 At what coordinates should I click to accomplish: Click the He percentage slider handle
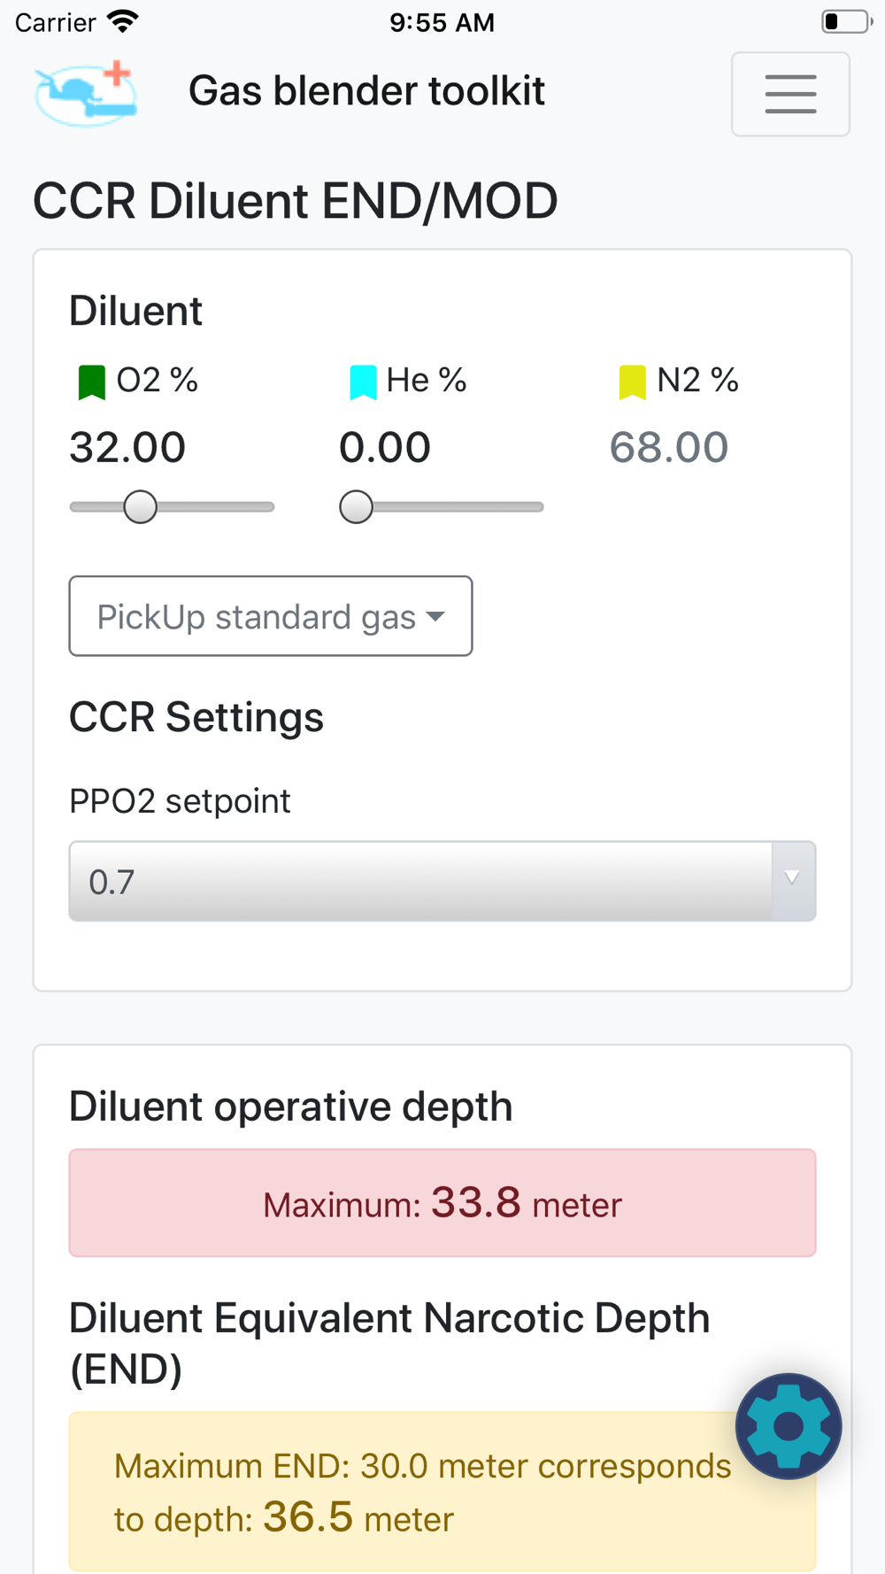(356, 507)
